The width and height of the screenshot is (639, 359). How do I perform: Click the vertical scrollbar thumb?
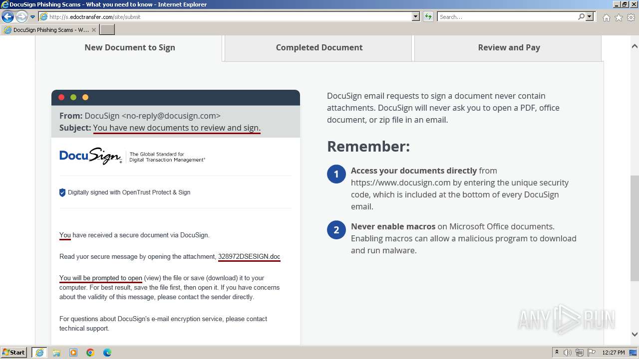635,228
